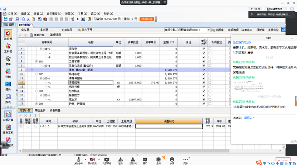The image size is (297, 165).
Task: Click the 清单范本 button
Action: (247, 30)
